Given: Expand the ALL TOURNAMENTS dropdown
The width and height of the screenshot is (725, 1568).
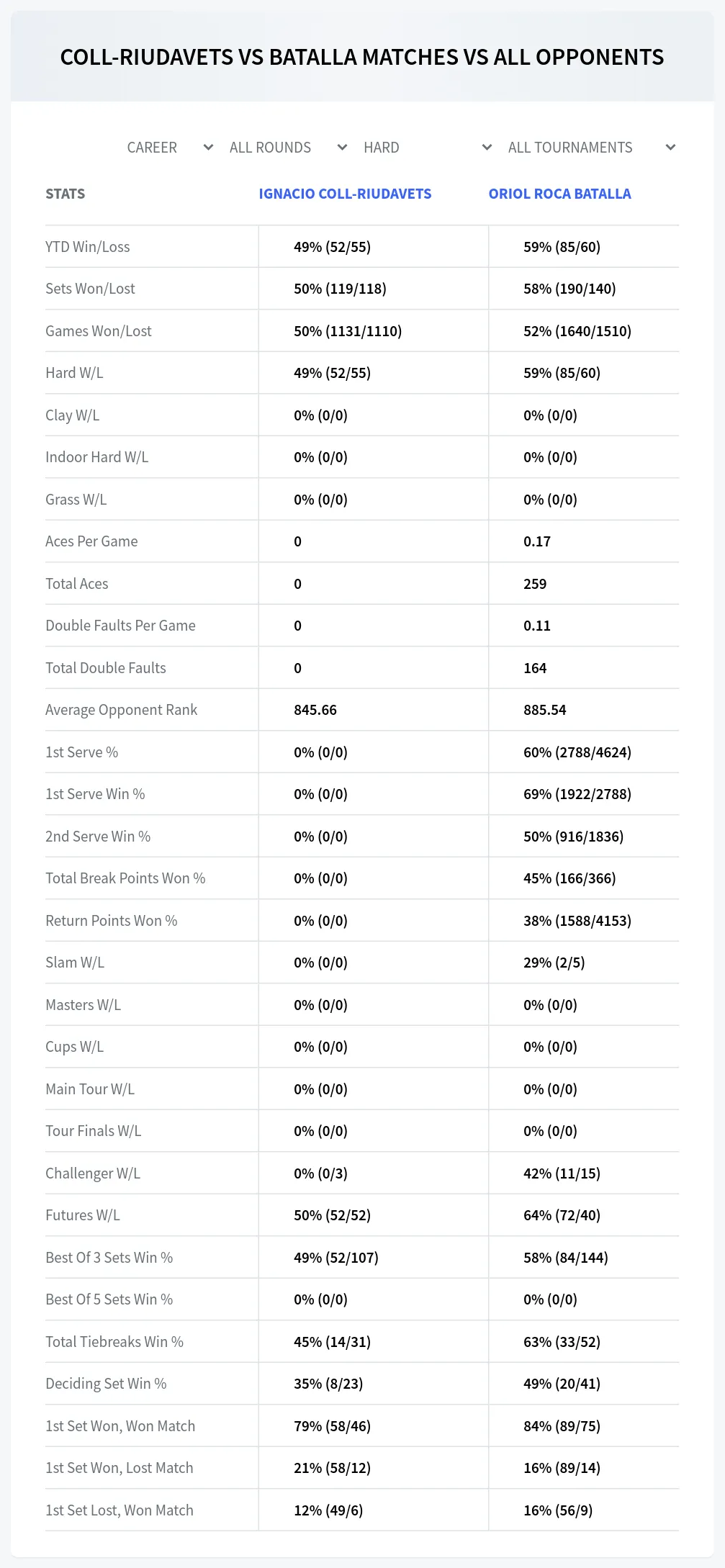Looking at the screenshot, I should click(x=591, y=148).
